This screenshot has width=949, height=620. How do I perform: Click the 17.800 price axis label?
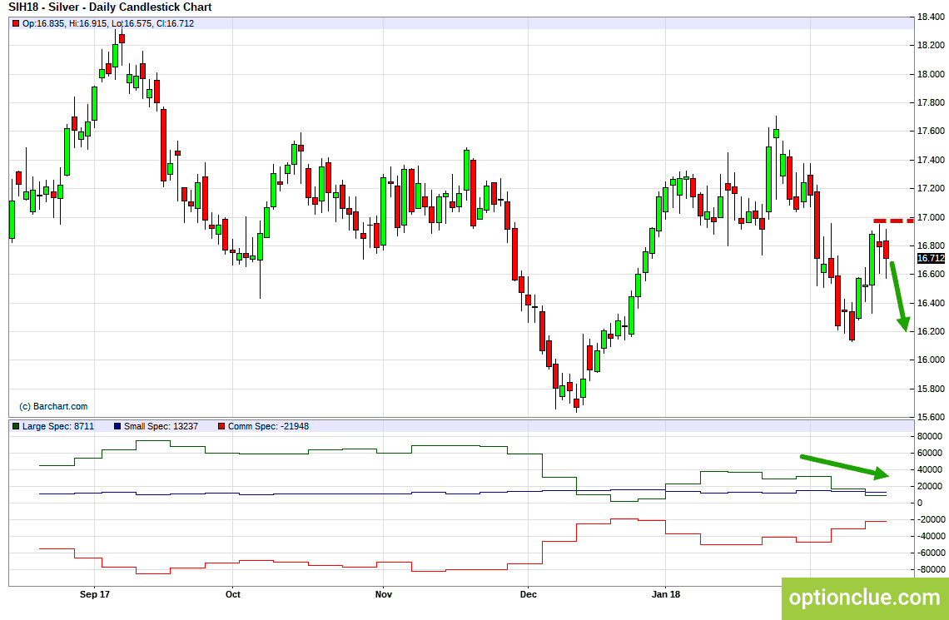coord(932,103)
